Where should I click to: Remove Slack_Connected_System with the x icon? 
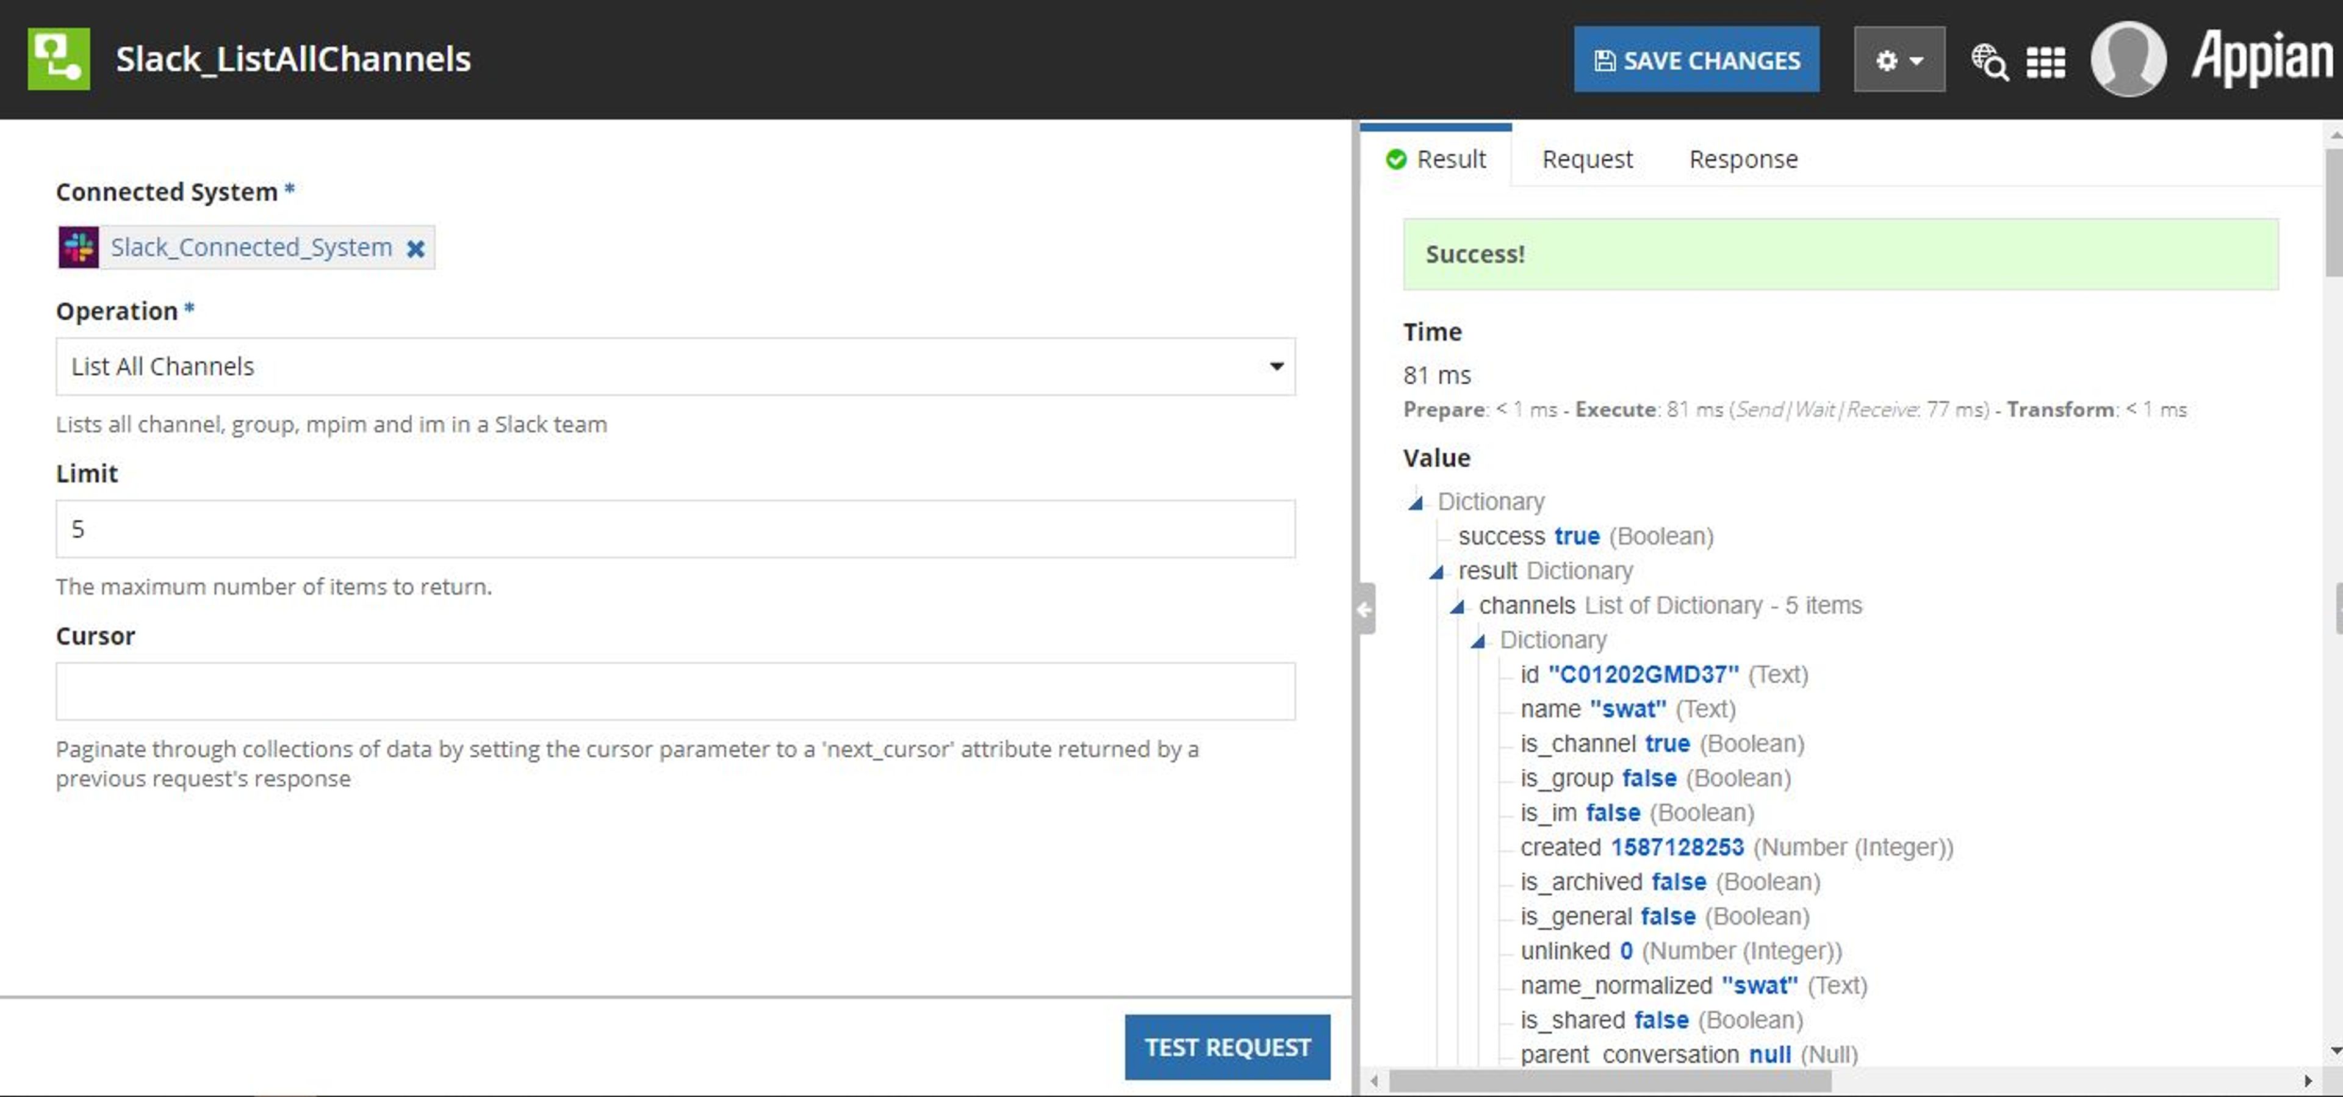416,248
